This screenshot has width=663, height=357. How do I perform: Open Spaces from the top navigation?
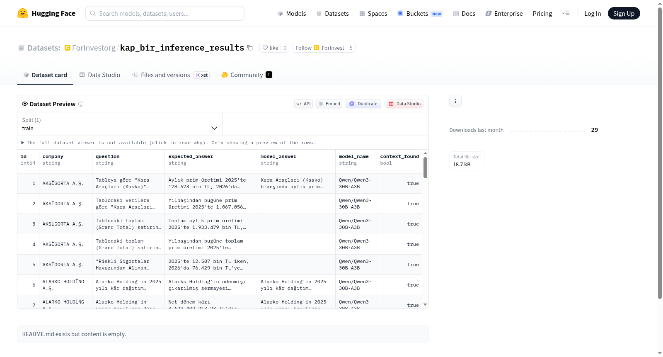[373, 13]
